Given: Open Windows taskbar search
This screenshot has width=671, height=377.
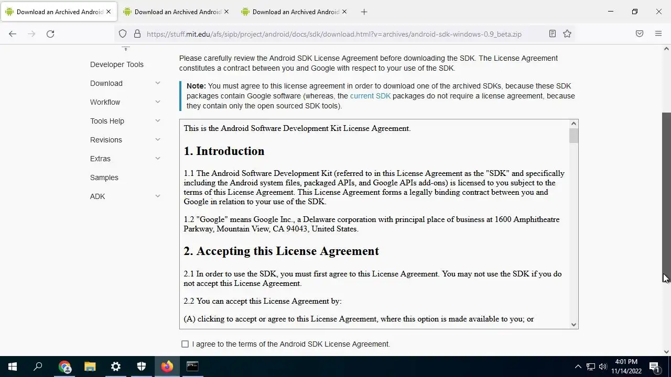Looking at the screenshot, I should coord(38,367).
